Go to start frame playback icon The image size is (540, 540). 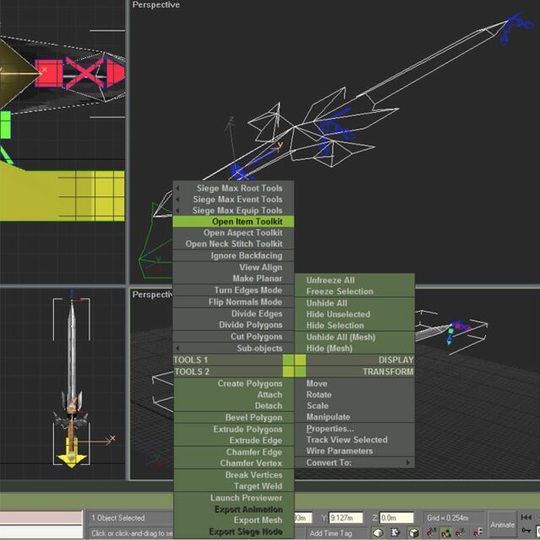(526, 517)
